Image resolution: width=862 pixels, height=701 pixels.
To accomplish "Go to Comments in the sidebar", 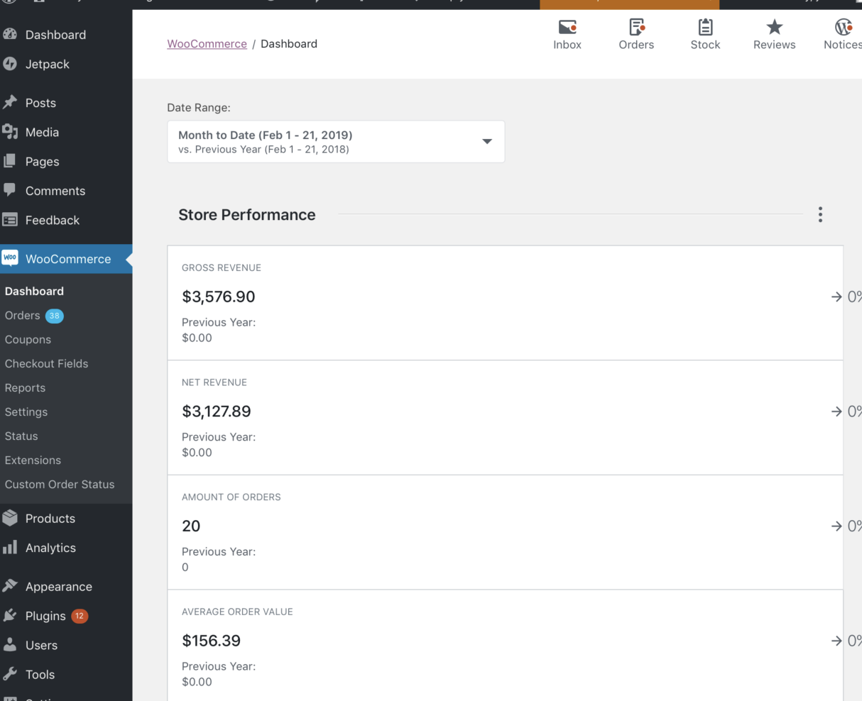I will click(55, 191).
